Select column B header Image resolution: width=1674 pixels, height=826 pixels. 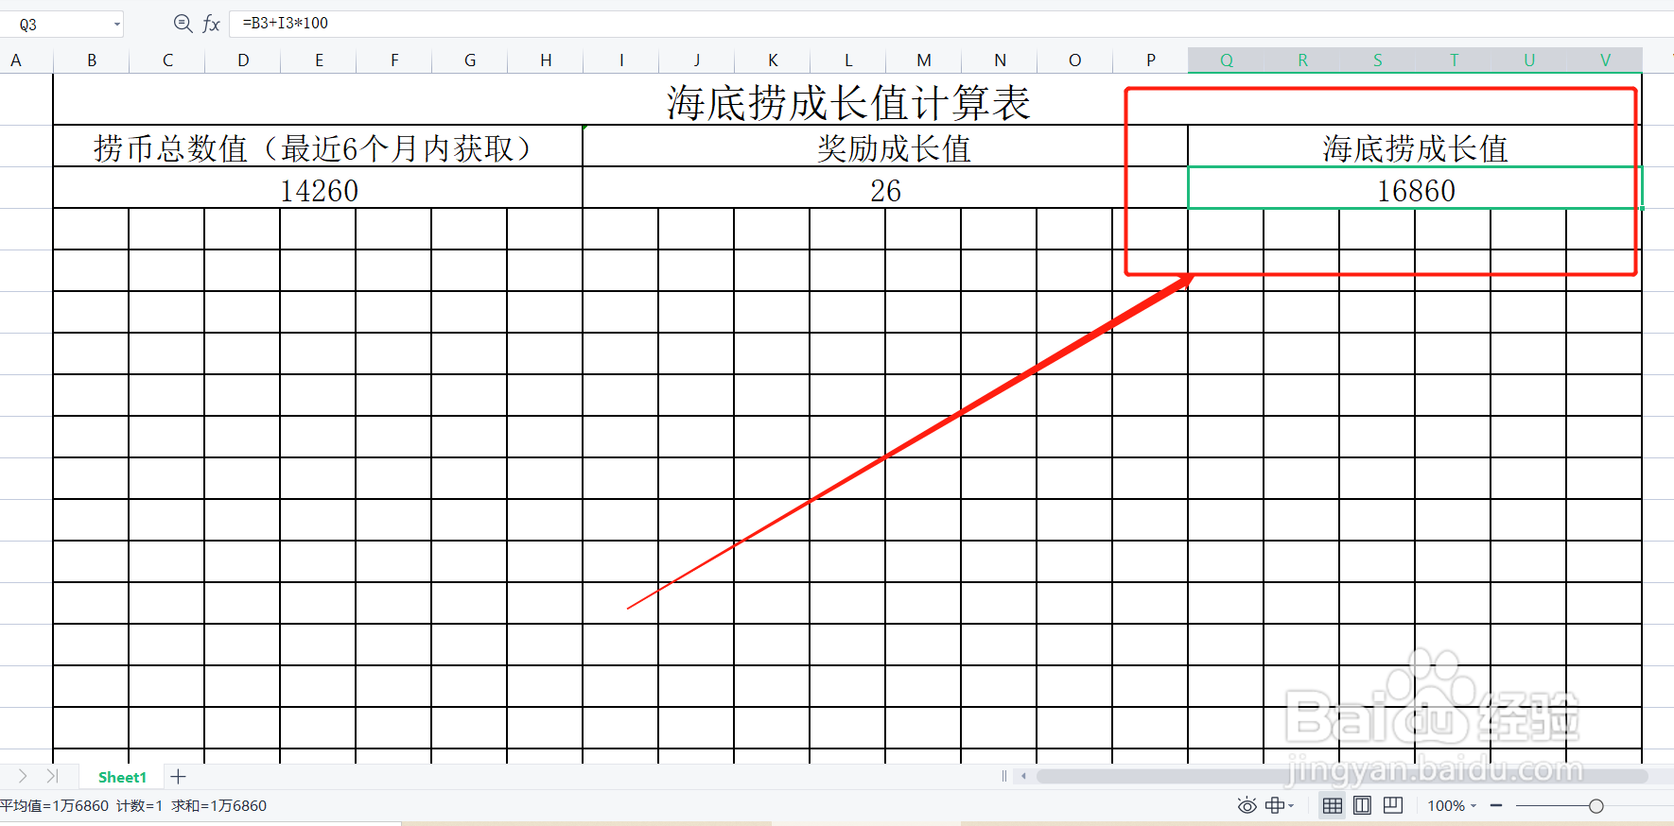click(92, 60)
